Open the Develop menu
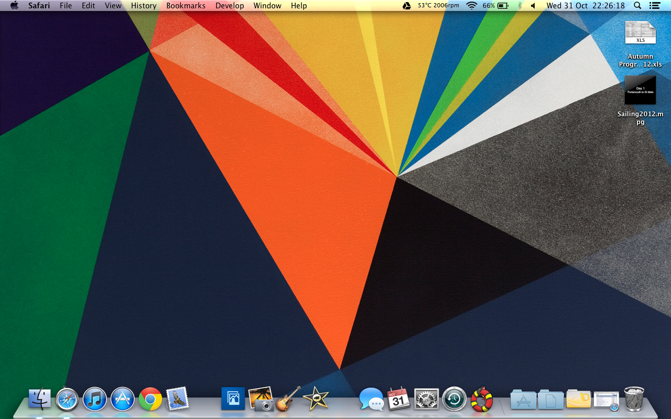Screen dimensions: 671x419 [230, 6]
